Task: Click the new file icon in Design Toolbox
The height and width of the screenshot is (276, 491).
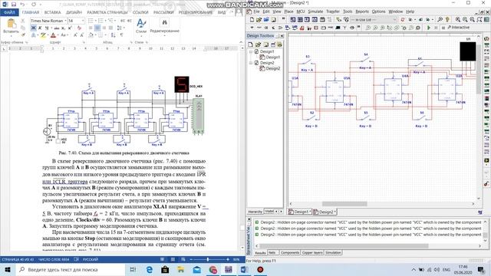Action: click(251, 44)
